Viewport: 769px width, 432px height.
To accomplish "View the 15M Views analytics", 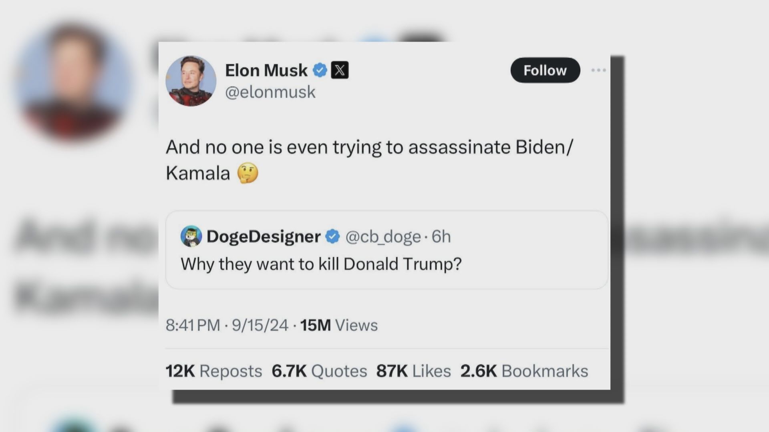I will tap(338, 325).
